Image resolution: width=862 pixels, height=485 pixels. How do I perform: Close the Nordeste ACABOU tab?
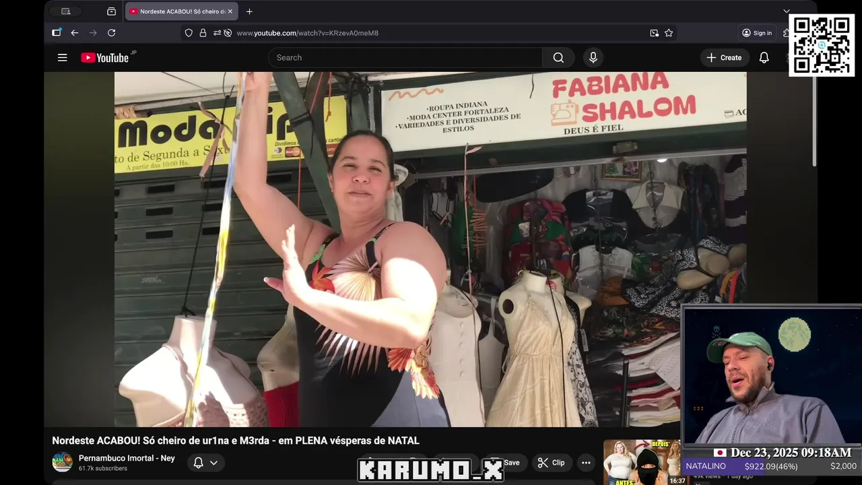pyautogui.click(x=230, y=11)
